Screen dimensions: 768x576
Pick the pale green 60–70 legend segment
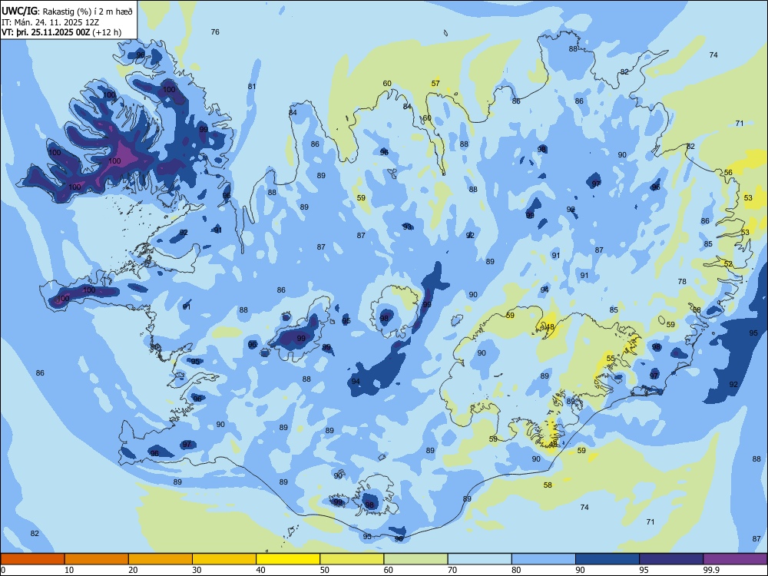click(415, 559)
